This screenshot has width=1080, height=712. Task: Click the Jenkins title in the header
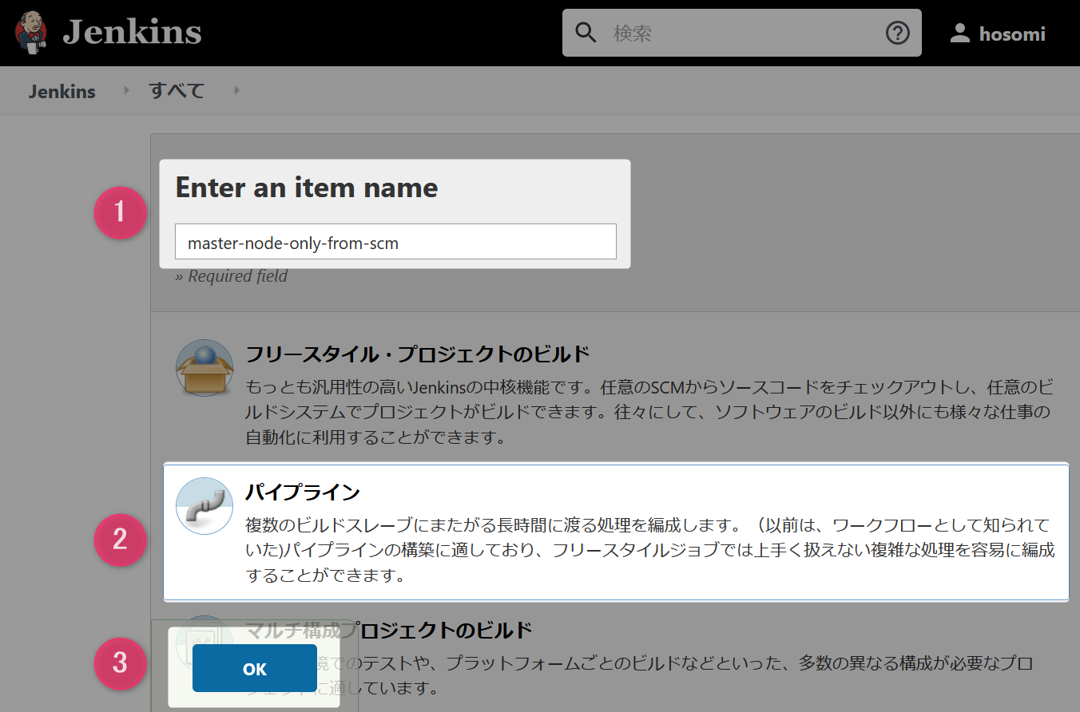click(x=132, y=33)
